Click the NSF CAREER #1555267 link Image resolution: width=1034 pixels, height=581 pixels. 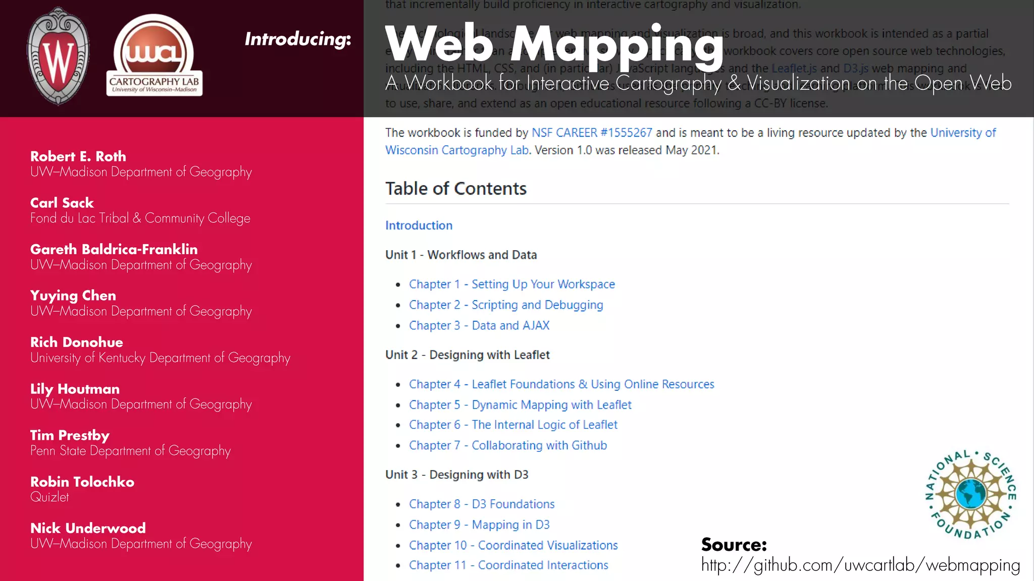point(592,133)
